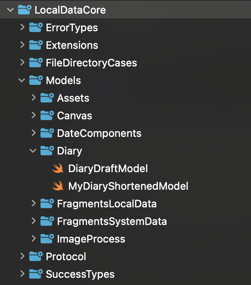251x285 pixels.
Task: Click the Swift icon beside MyDiaryShortenedModel
Action: [58, 186]
